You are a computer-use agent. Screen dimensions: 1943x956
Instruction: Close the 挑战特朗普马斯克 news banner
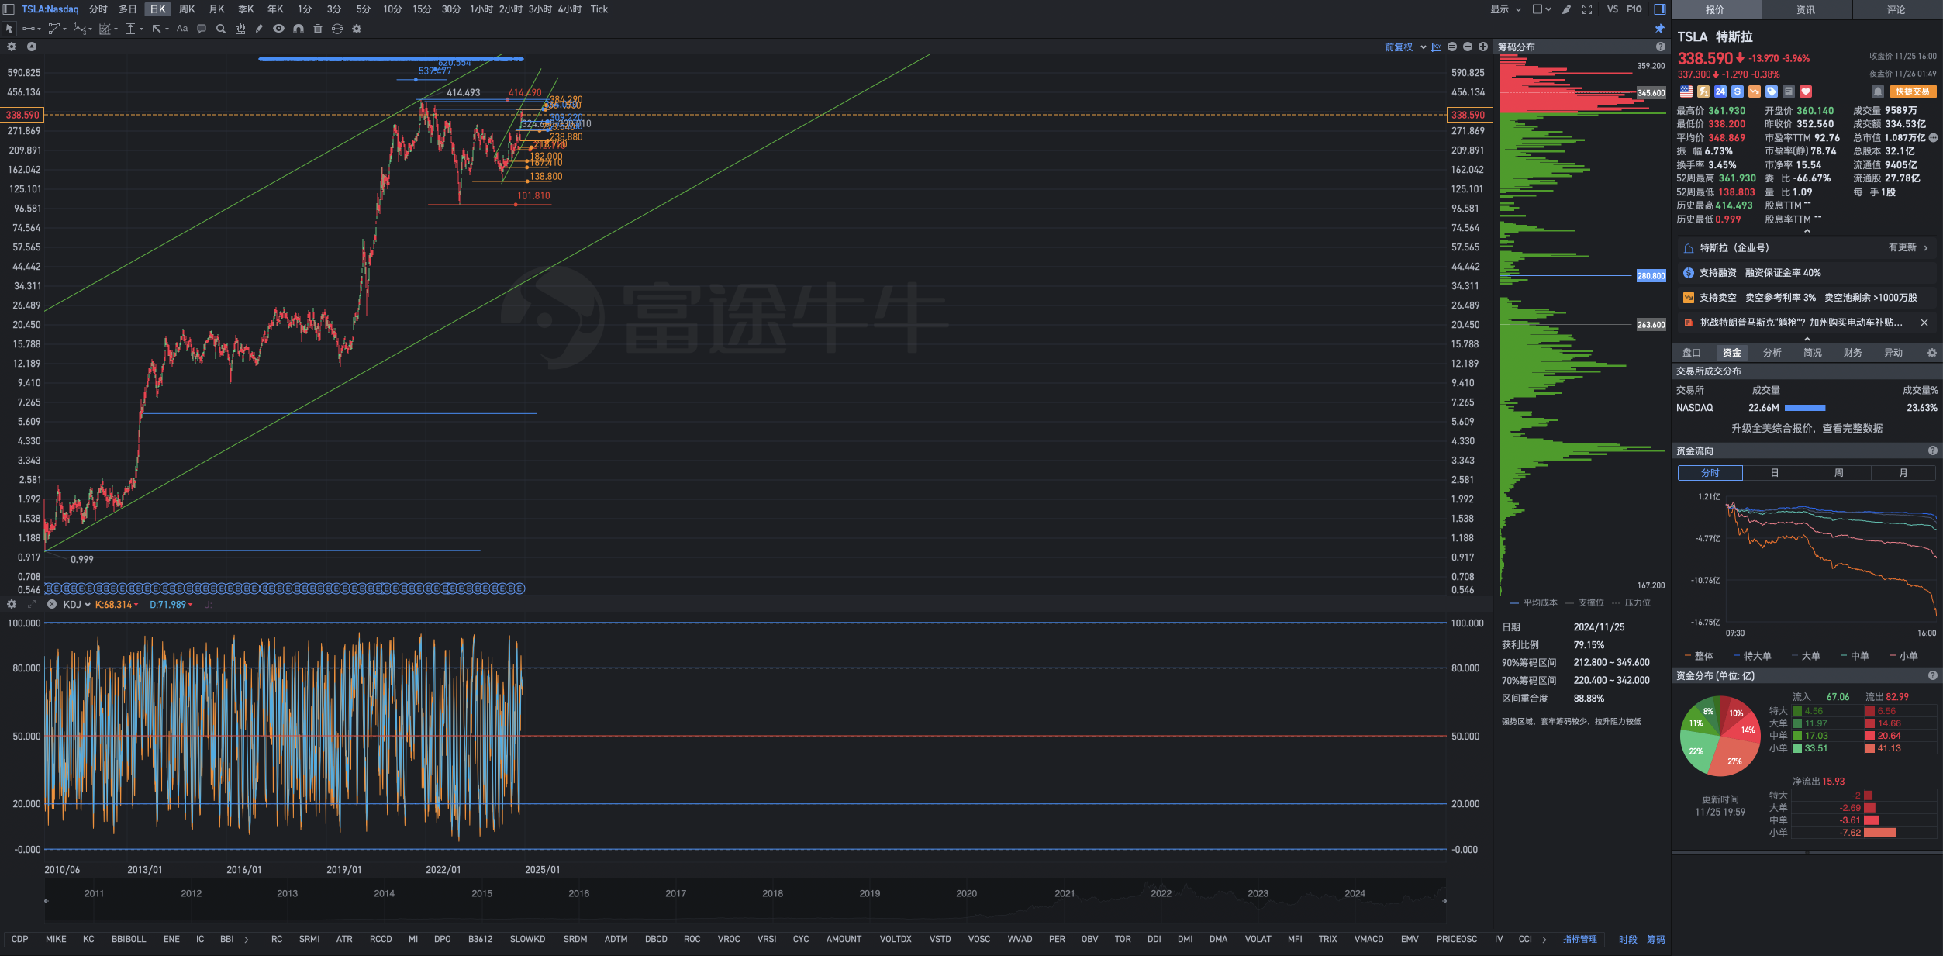click(x=1924, y=323)
